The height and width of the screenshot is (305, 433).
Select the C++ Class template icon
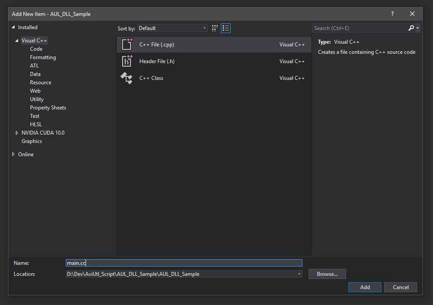pos(127,78)
